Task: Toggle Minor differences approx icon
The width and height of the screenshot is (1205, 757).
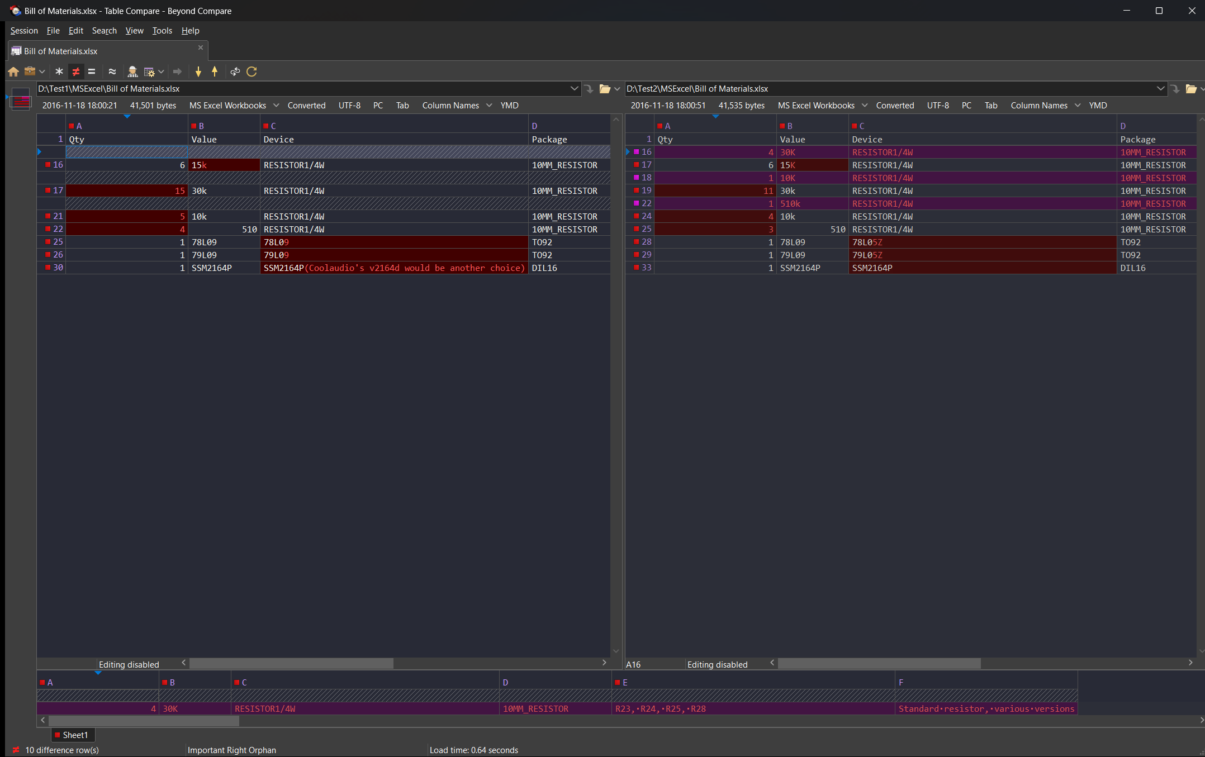Action: 112,72
